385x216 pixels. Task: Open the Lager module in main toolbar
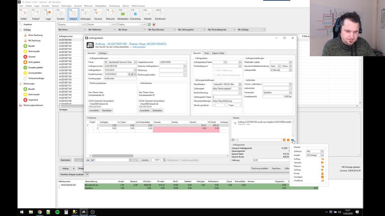point(48,15)
